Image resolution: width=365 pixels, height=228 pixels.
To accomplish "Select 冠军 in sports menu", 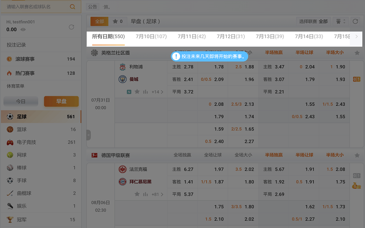I will click(x=41, y=220).
